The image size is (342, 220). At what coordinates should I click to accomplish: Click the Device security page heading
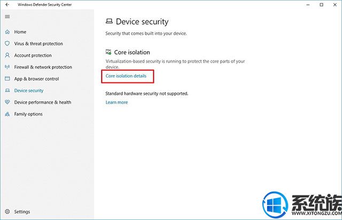(142, 21)
